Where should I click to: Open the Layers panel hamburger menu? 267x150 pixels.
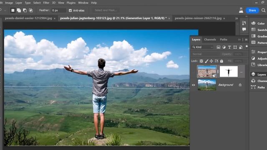click(246, 40)
